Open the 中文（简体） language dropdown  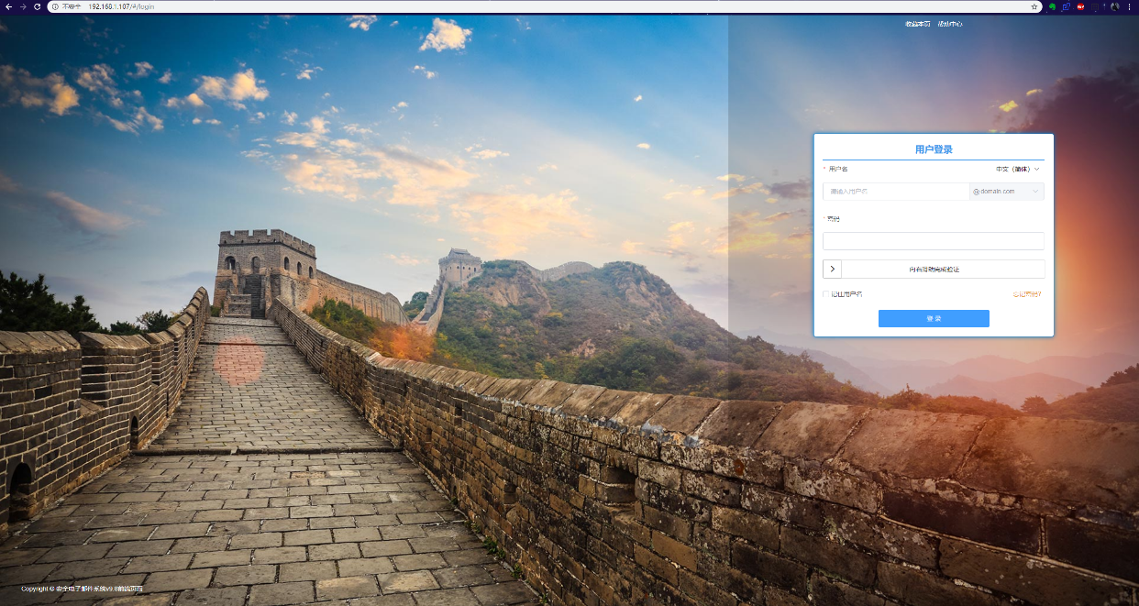tap(1018, 169)
